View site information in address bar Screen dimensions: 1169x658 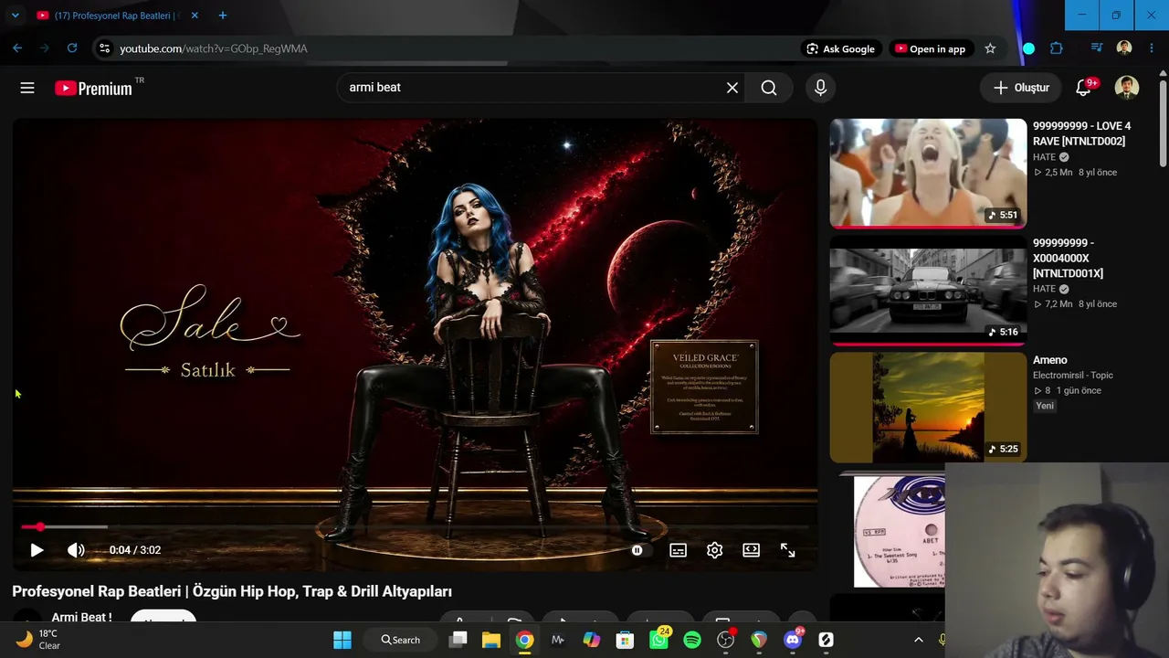[104, 48]
